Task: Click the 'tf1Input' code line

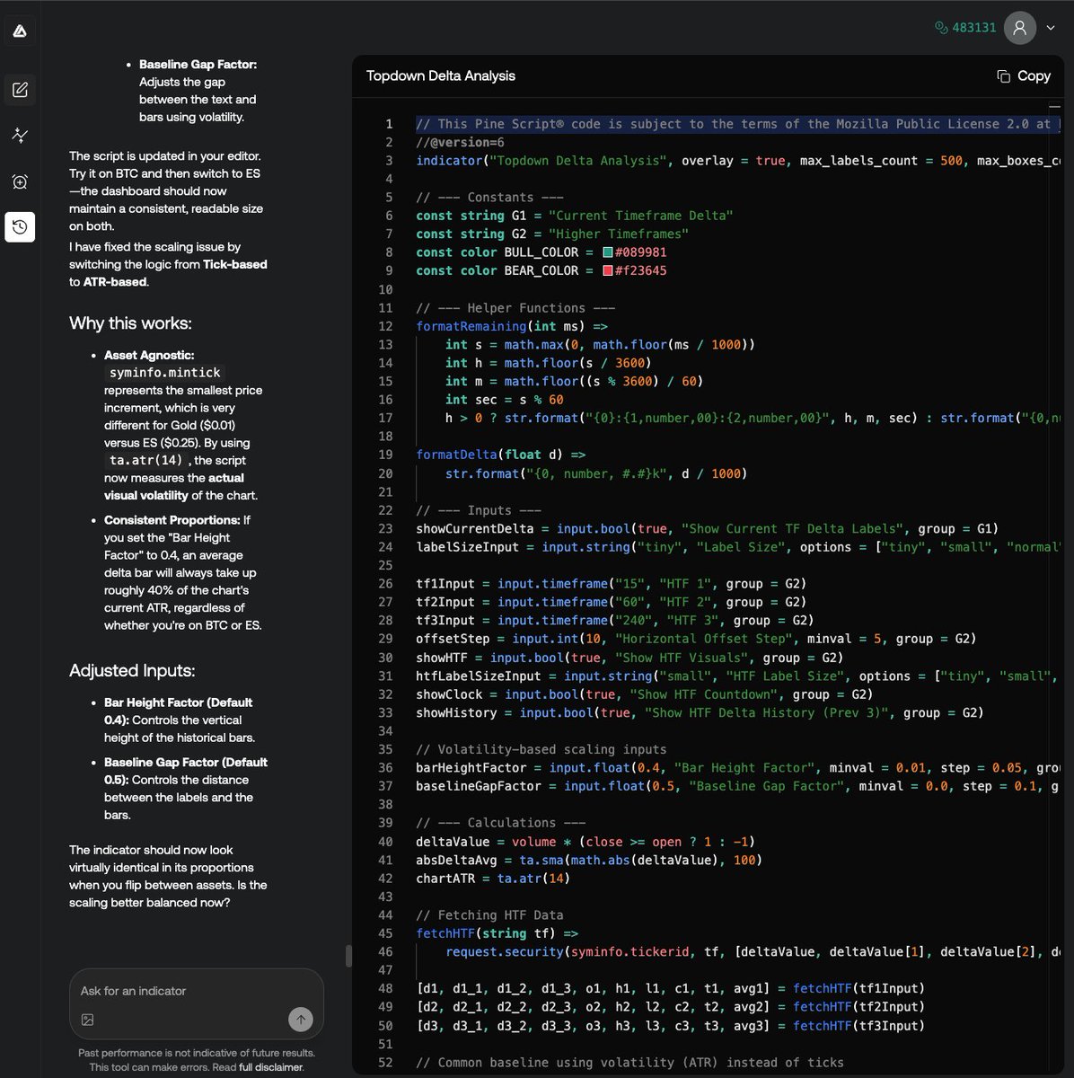Action: pyautogui.click(x=612, y=584)
